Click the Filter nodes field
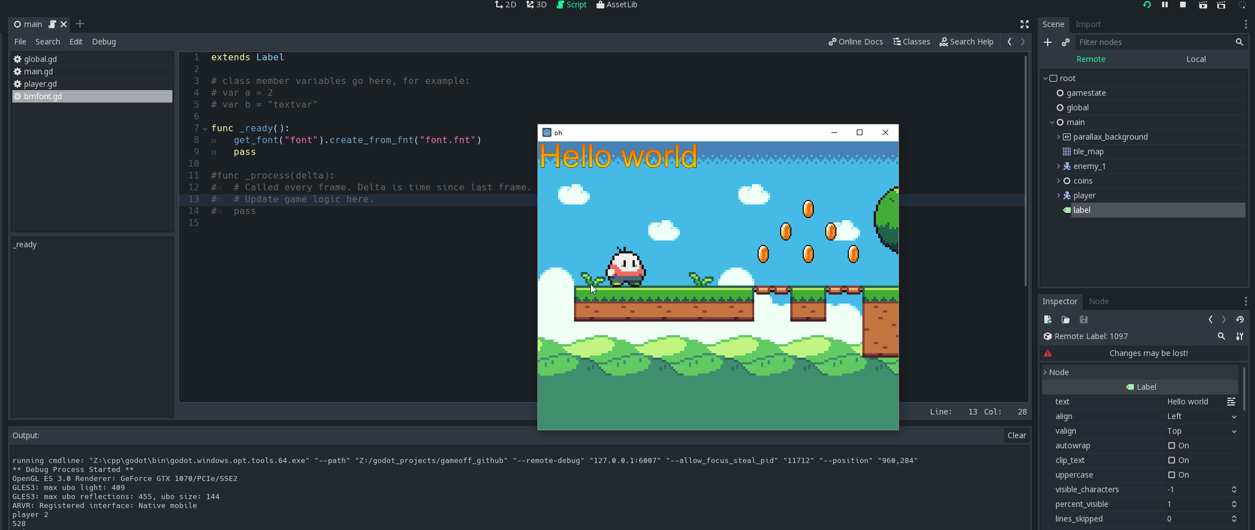1255x530 pixels. pyautogui.click(x=1153, y=42)
